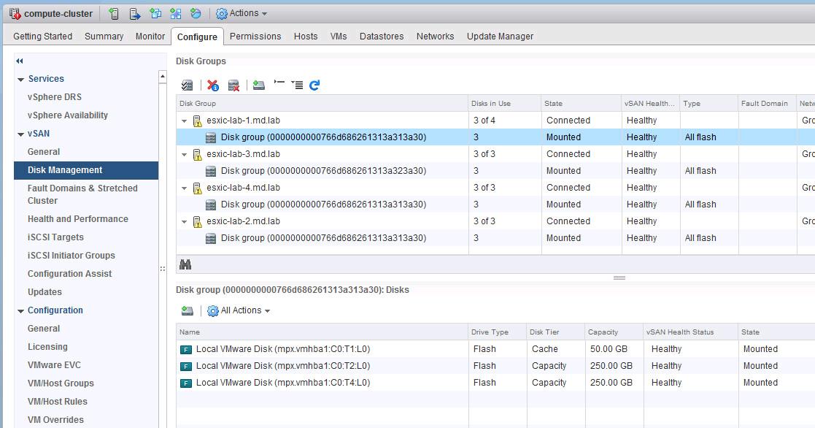This screenshot has height=428, width=815.
Task: Click the New Resource Pool icon
Action: point(196,14)
